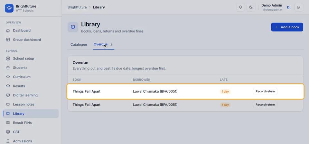Image resolution: width=309 pixels, height=144 pixels.
Task: Click the Students cap icon
Action: point(8,68)
